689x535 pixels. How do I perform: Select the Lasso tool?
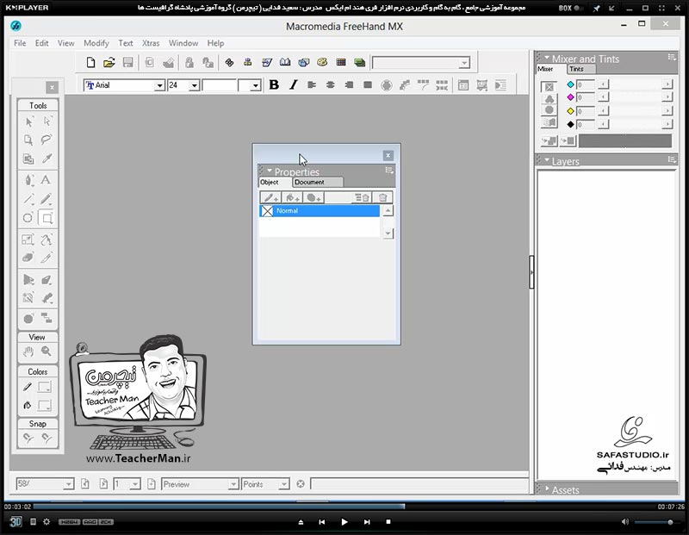point(47,140)
